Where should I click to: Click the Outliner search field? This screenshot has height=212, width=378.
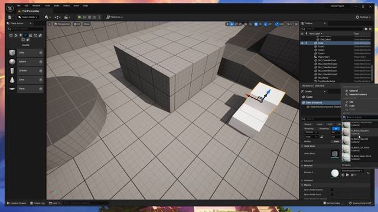(332, 29)
